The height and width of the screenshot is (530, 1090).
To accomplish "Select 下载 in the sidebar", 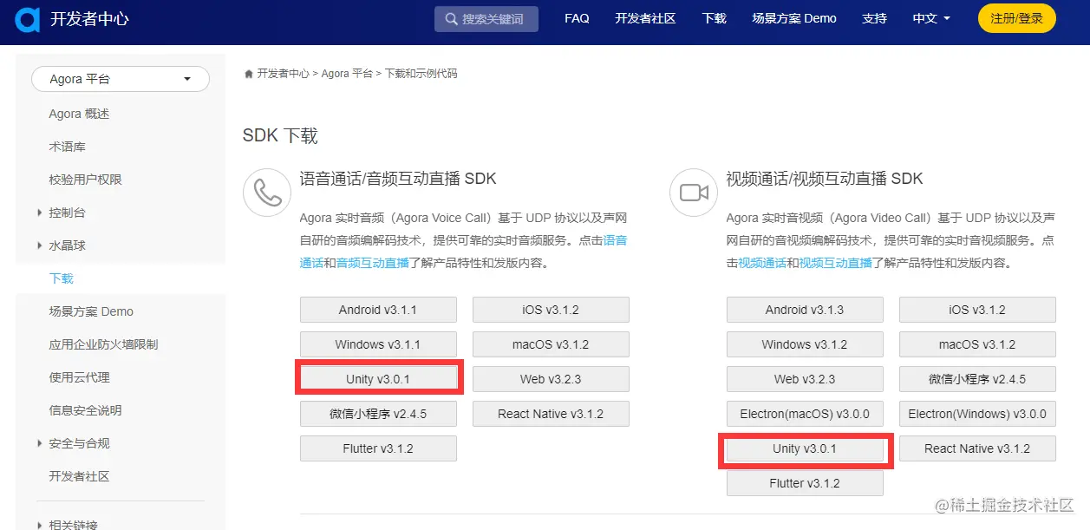I will coord(62,278).
